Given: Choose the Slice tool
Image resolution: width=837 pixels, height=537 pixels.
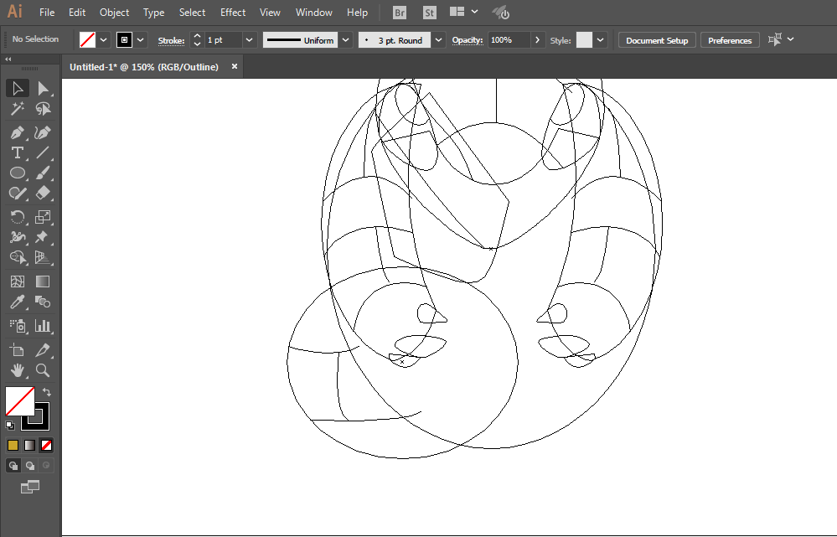Looking at the screenshot, I should click(x=43, y=350).
